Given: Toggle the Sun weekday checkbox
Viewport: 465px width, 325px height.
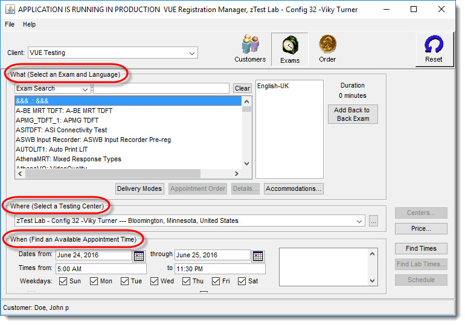Looking at the screenshot, I should coord(63,281).
